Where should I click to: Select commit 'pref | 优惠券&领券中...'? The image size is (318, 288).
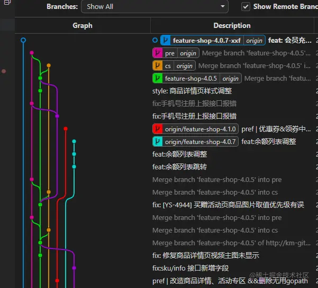pos(276,129)
